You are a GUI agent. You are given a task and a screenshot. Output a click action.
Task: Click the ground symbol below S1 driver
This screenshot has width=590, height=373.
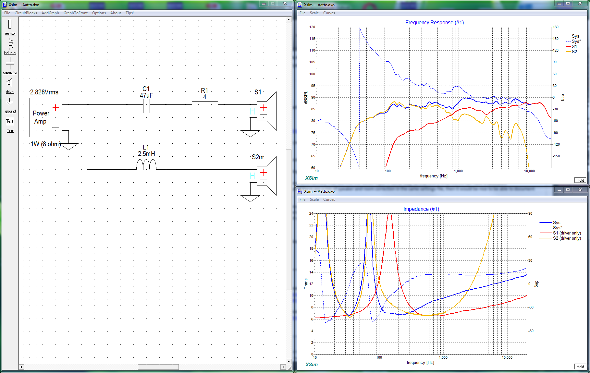(250, 134)
